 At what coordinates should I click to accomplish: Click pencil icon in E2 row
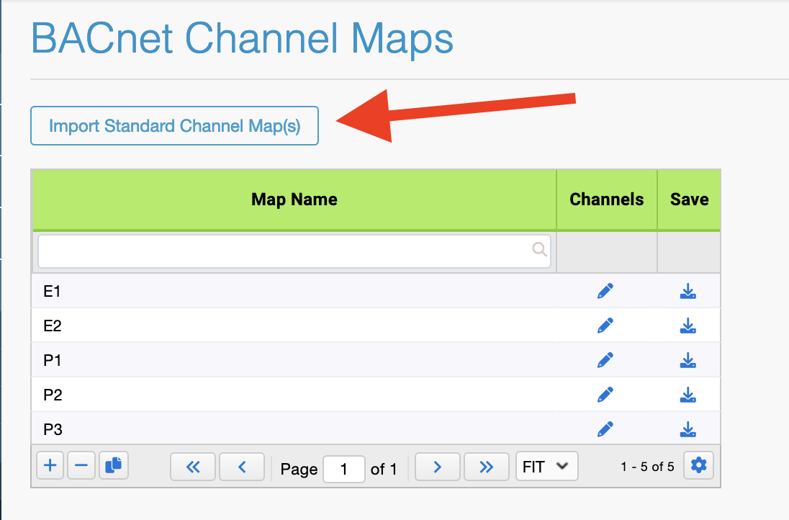(605, 326)
